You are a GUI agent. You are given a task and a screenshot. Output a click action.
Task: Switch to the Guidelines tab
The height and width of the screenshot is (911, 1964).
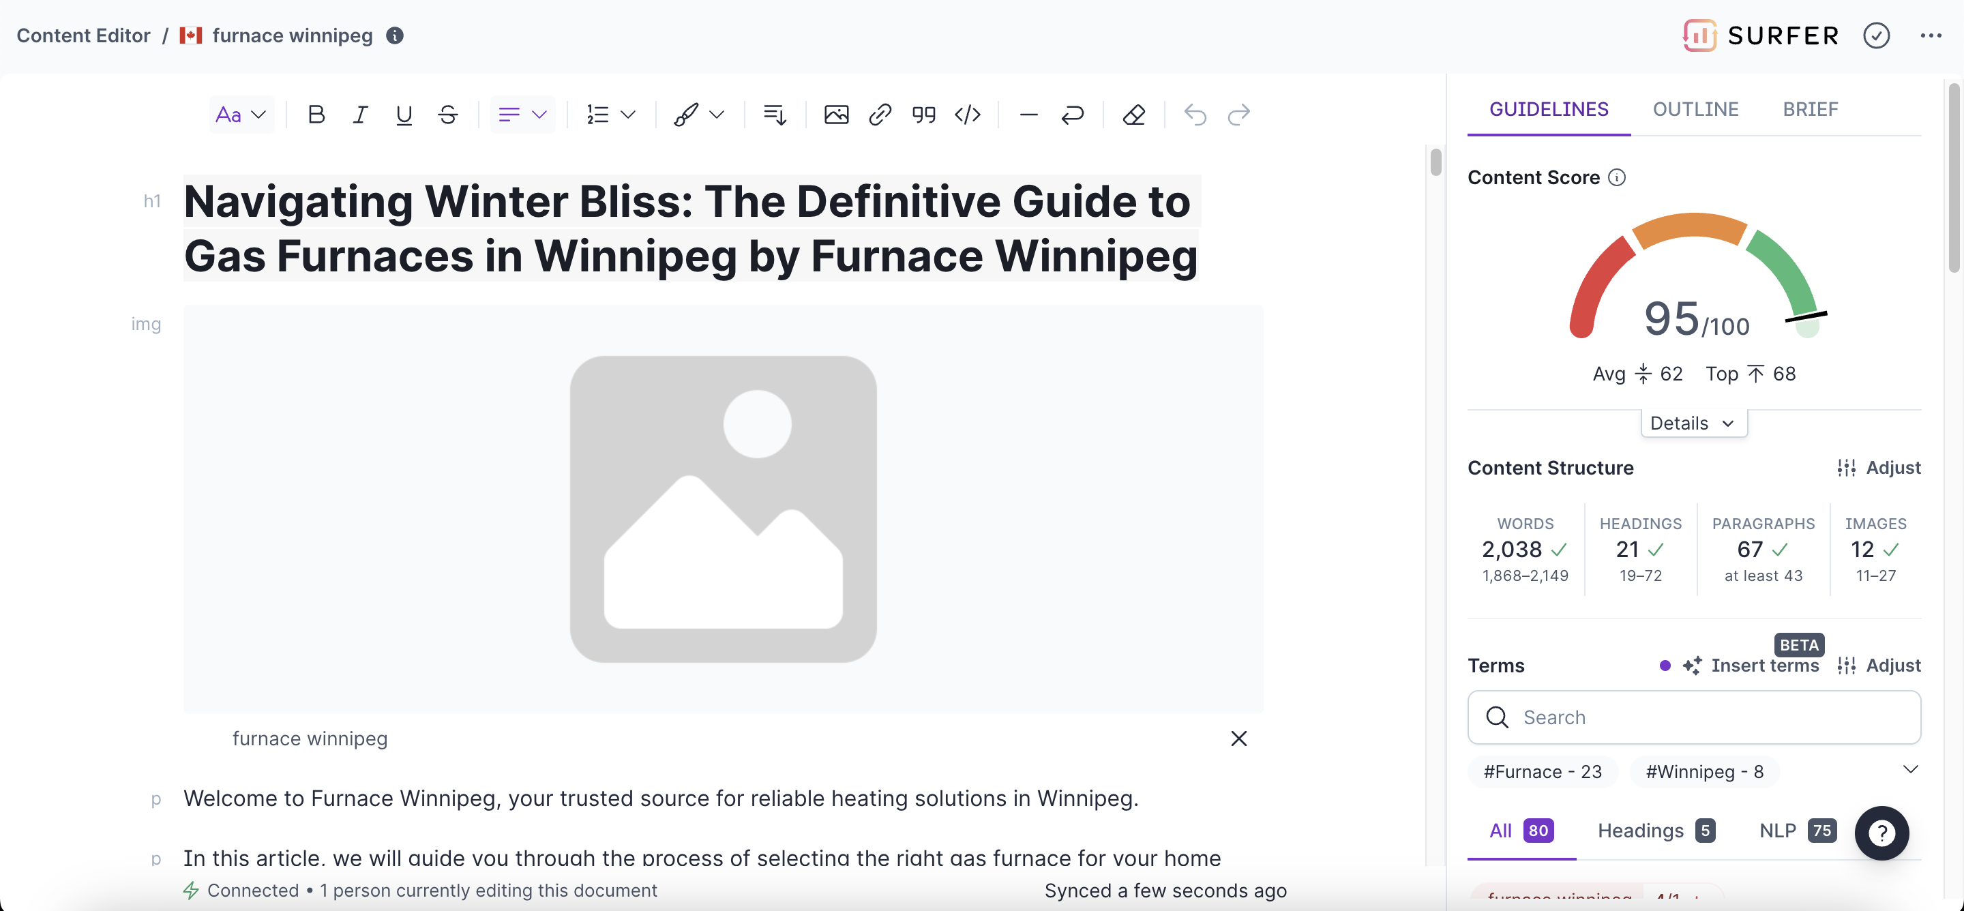pos(1549,110)
